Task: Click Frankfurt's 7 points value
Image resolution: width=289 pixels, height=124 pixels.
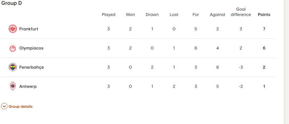Action: [x=264, y=29]
